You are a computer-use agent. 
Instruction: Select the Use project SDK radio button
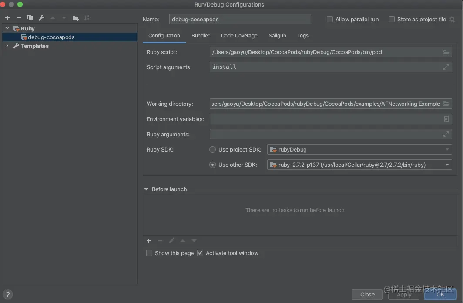point(212,149)
